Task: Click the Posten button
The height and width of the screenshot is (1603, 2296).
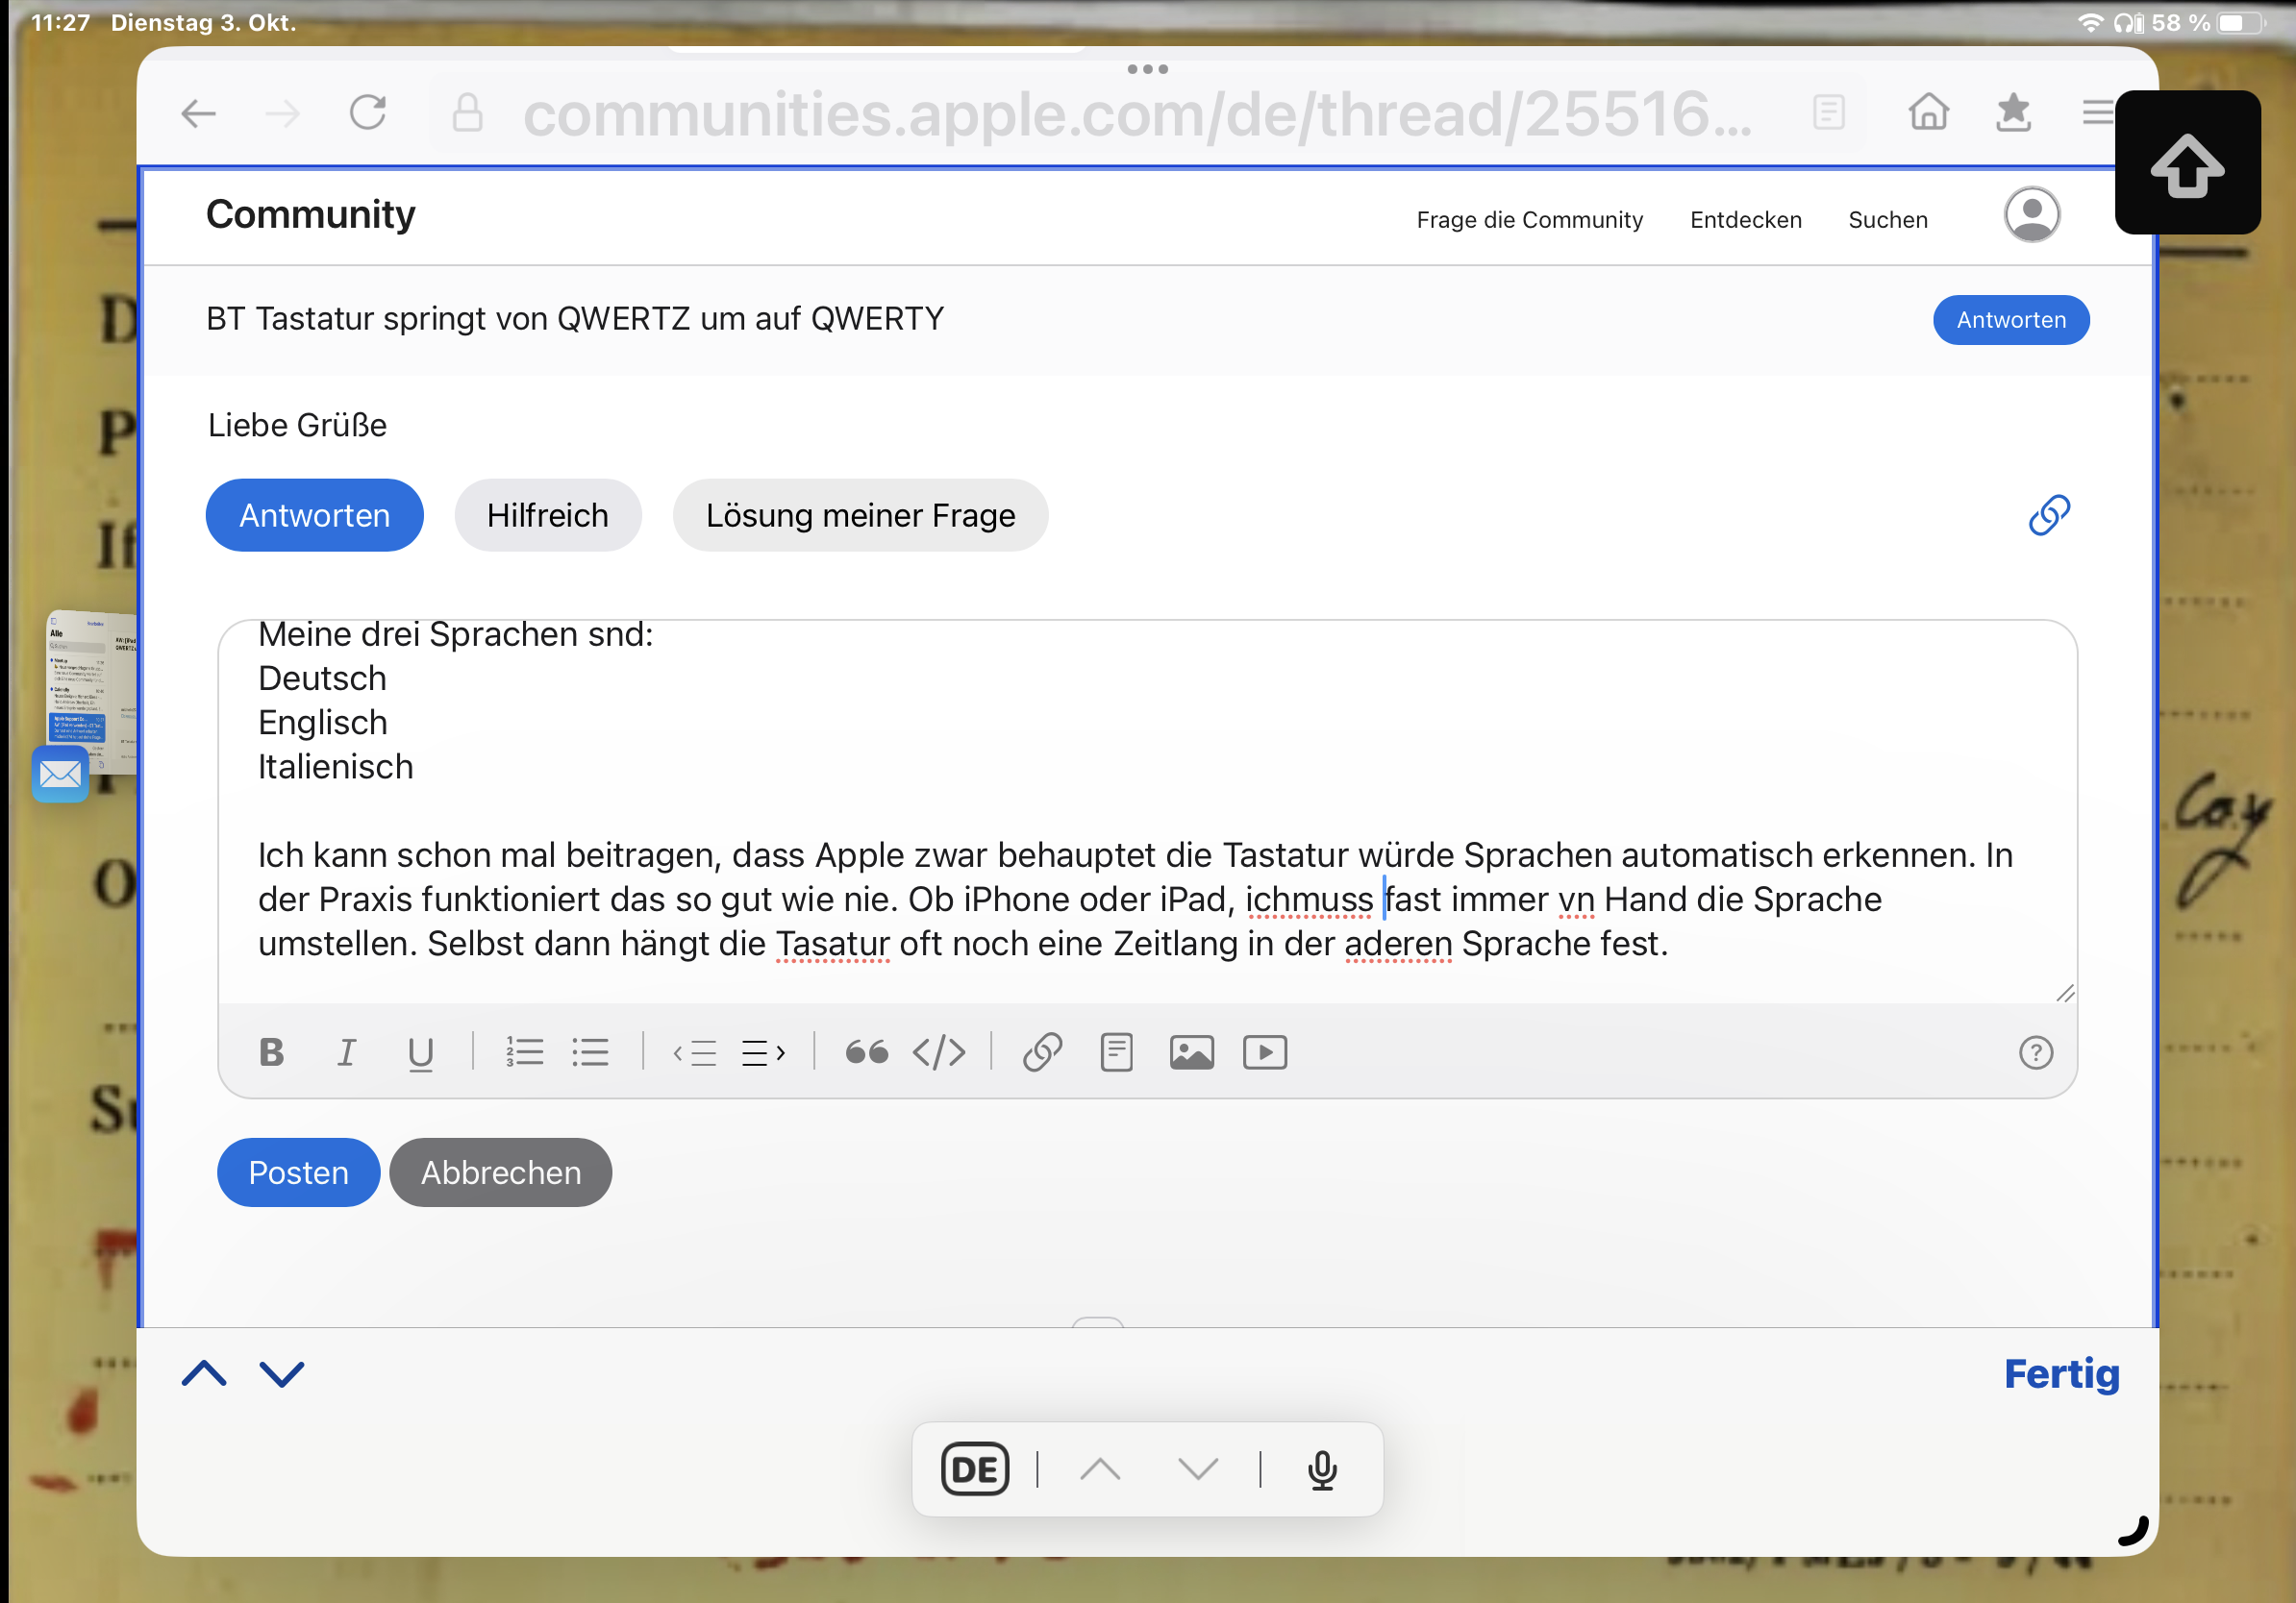Action: [298, 1172]
